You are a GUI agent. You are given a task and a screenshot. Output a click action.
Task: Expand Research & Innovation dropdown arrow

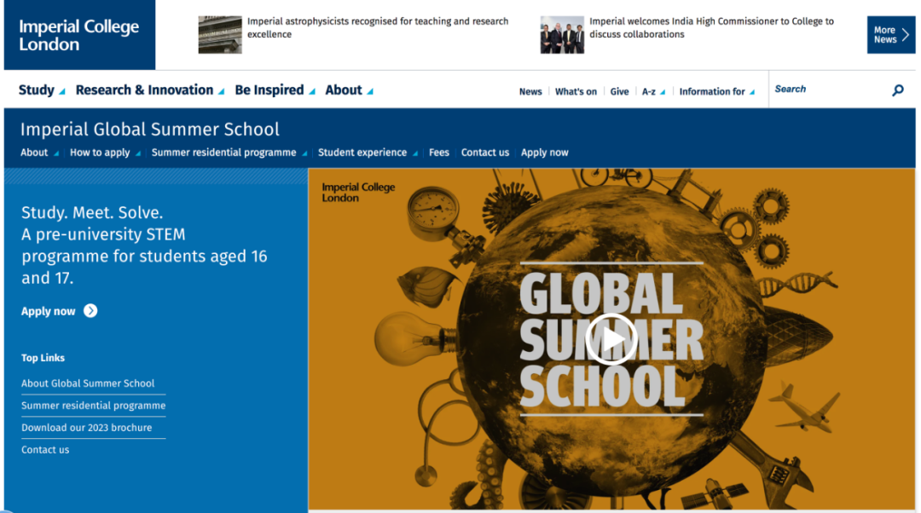coord(221,91)
